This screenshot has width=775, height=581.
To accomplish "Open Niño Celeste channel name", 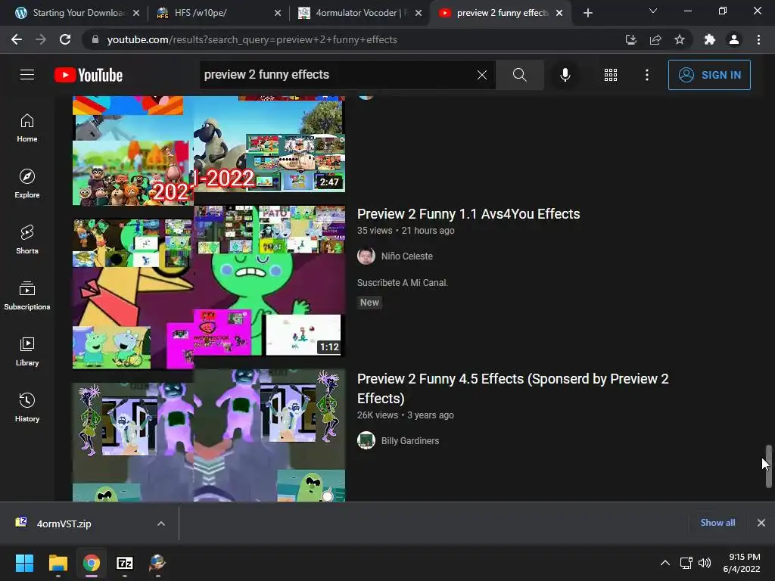I will pyautogui.click(x=406, y=256).
